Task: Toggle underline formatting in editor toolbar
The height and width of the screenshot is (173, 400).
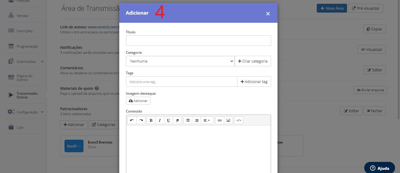Action: pyautogui.click(x=168, y=120)
